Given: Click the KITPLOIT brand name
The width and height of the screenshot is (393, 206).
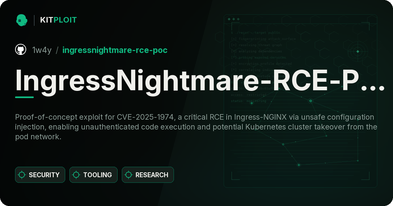Looking at the screenshot, I should coord(58,20).
